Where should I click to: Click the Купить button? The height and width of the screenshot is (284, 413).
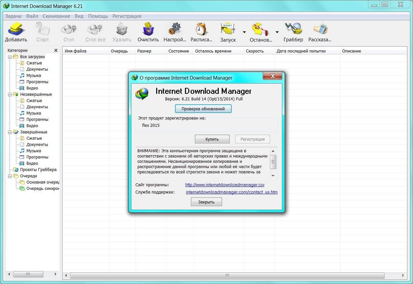coord(212,139)
